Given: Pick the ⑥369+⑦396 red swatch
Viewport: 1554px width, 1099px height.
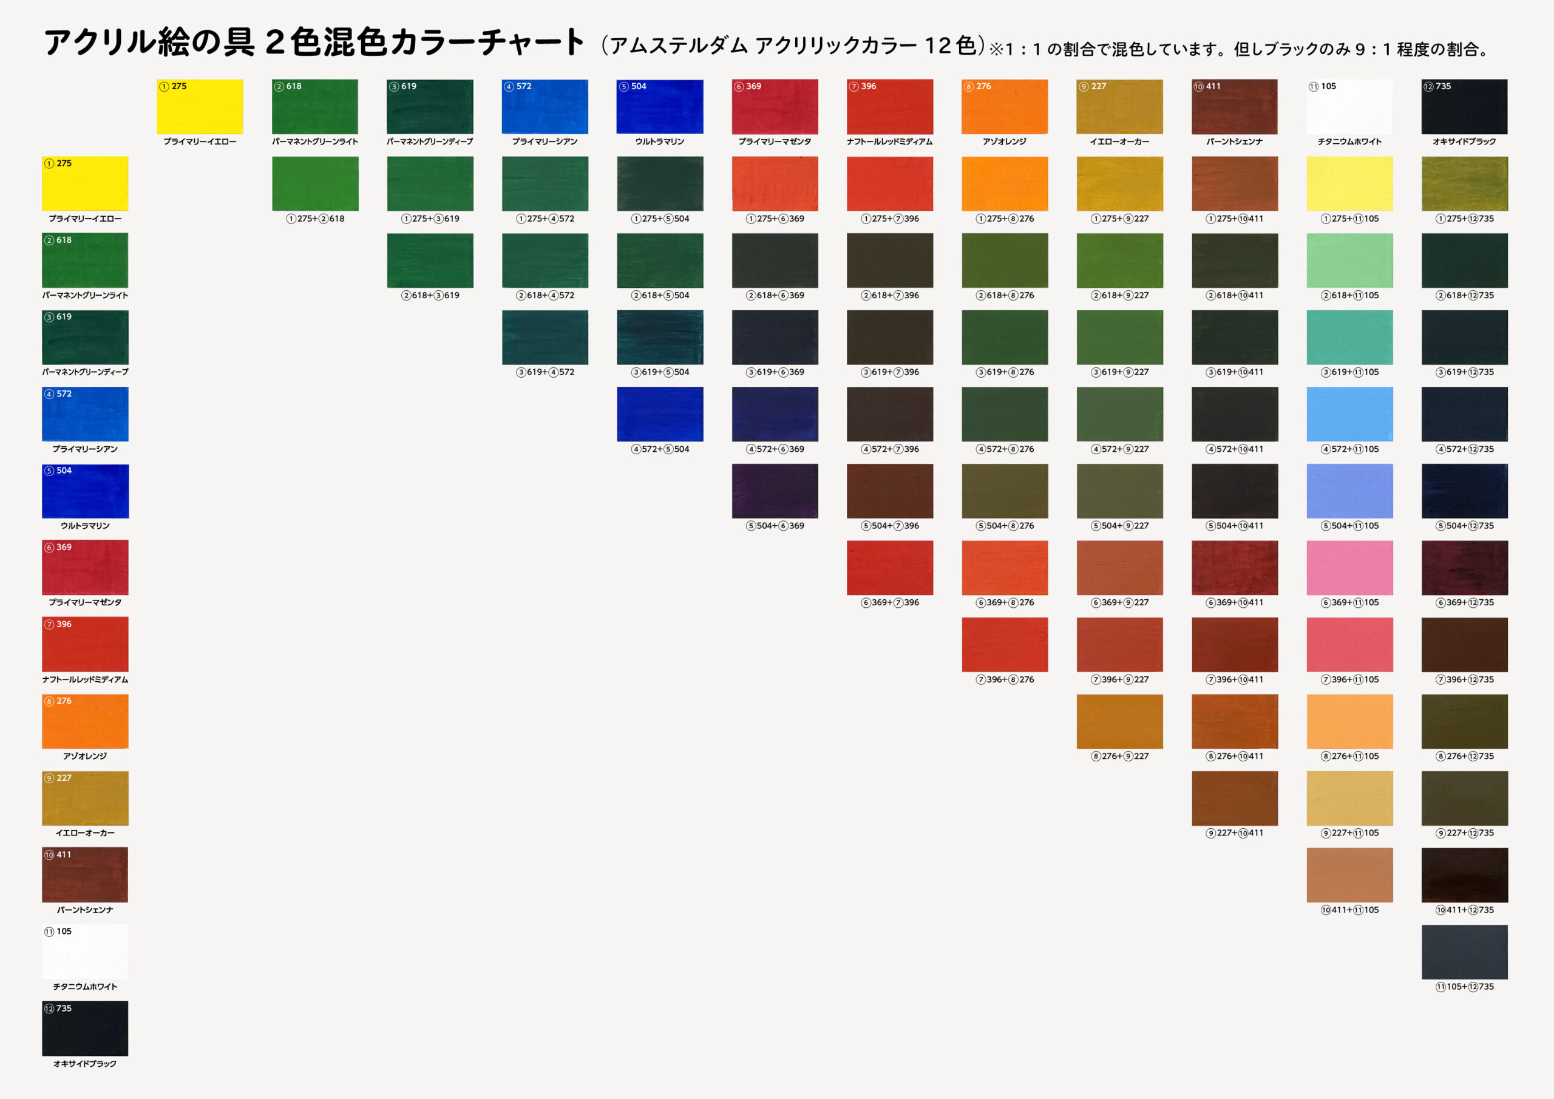Looking at the screenshot, I should coord(889,568).
